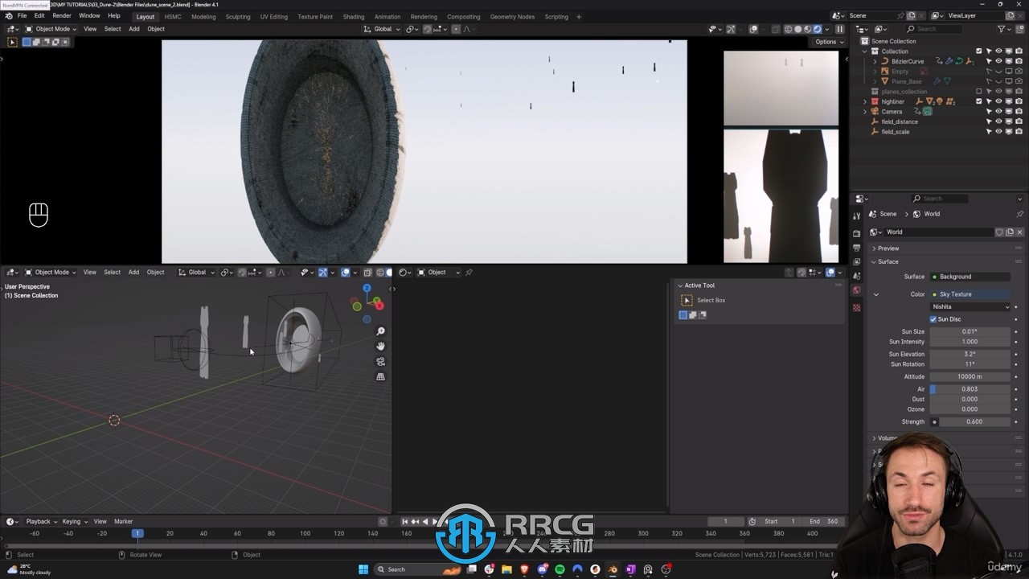The height and width of the screenshot is (579, 1029).
Task: Click the Marker menu in timeline
Action: coord(123,522)
